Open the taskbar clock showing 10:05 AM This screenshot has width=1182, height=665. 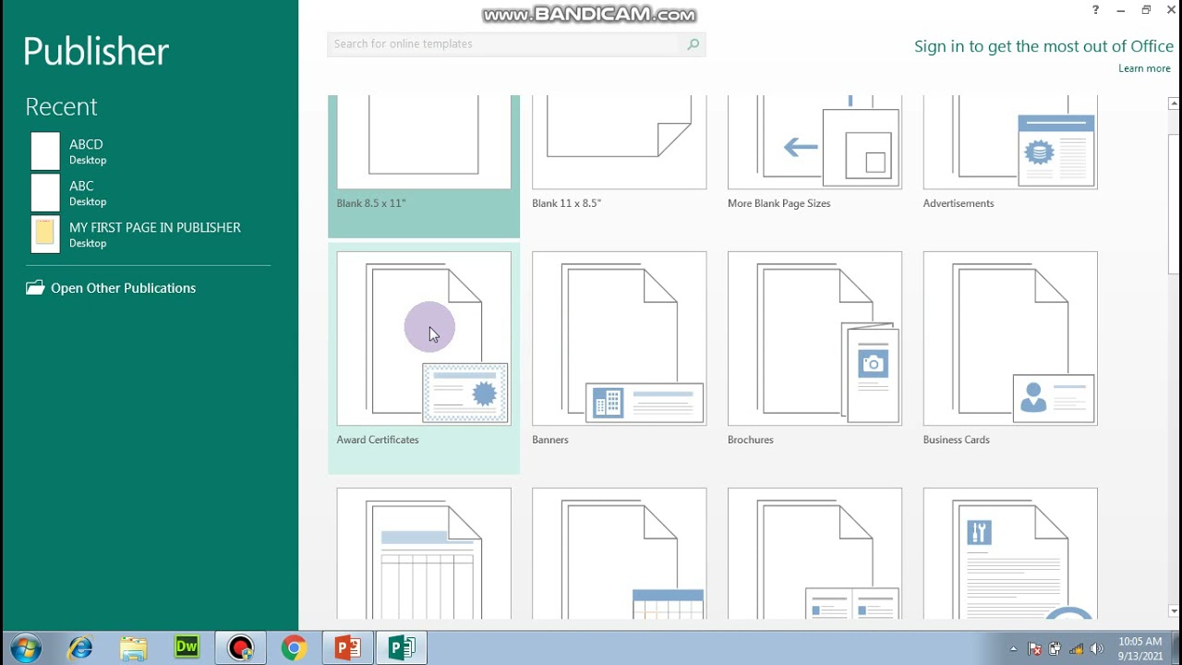pyautogui.click(x=1140, y=648)
